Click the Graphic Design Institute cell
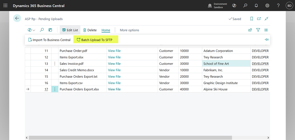The width and height of the screenshot is (295, 140). click(x=226, y=83)
